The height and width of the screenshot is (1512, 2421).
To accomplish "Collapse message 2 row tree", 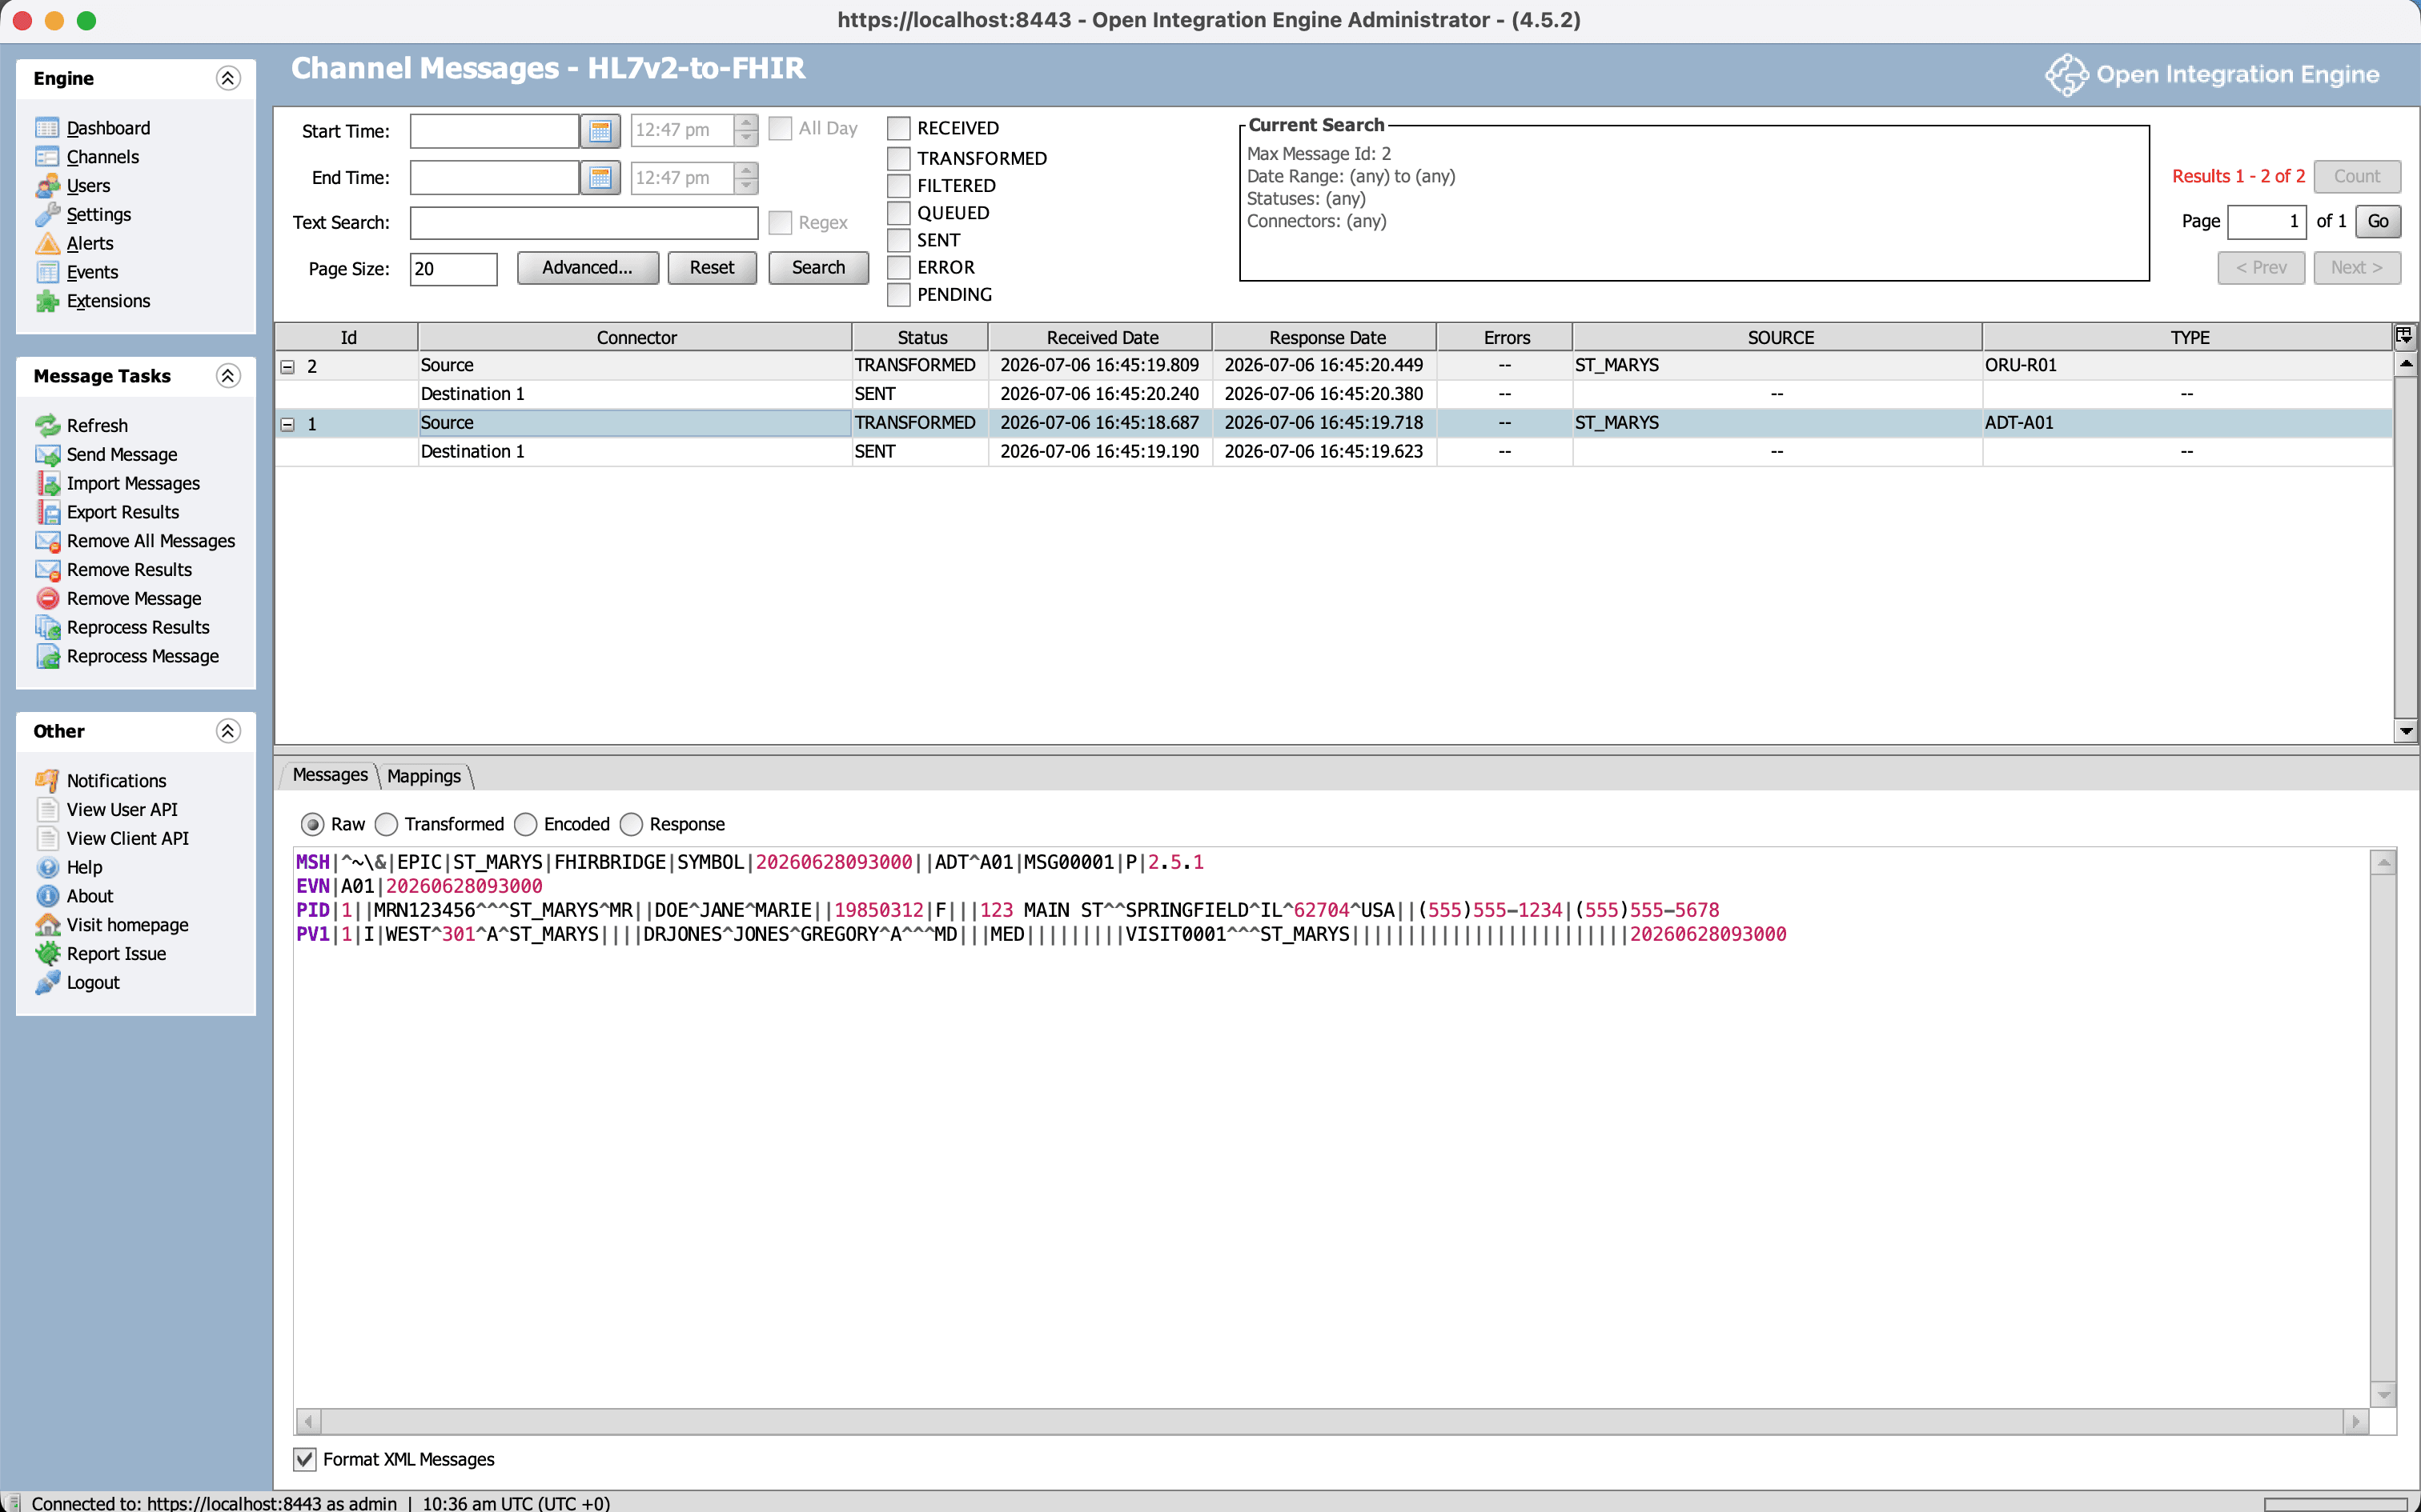I will 287,367.
